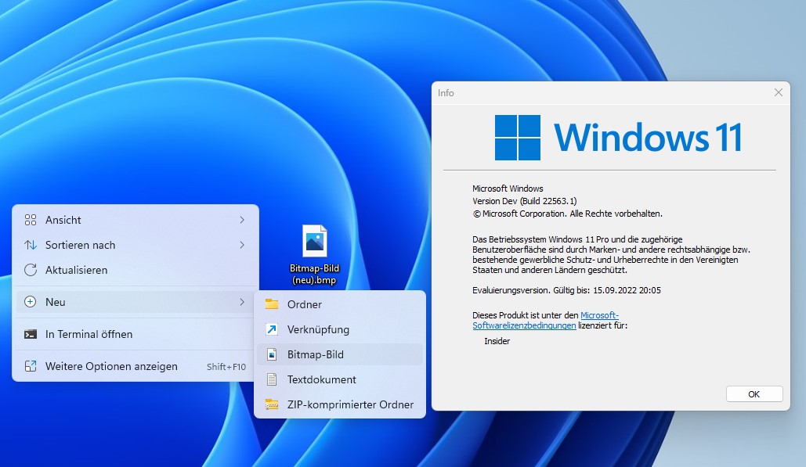Click the Info dialog title text
This screenshot has height=467, width=806.
click(446, 93)
